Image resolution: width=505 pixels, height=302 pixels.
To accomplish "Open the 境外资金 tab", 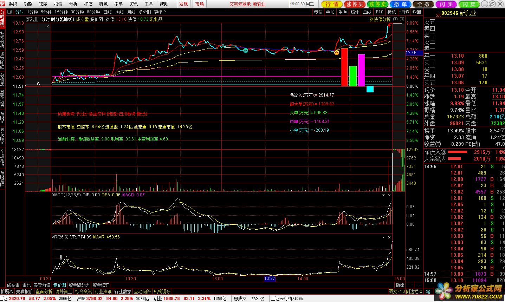I will pos(64,291).
